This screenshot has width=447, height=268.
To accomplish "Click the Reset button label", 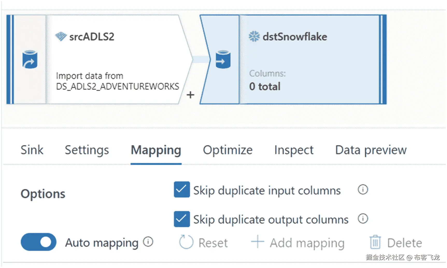I will (x=213, y=243).
